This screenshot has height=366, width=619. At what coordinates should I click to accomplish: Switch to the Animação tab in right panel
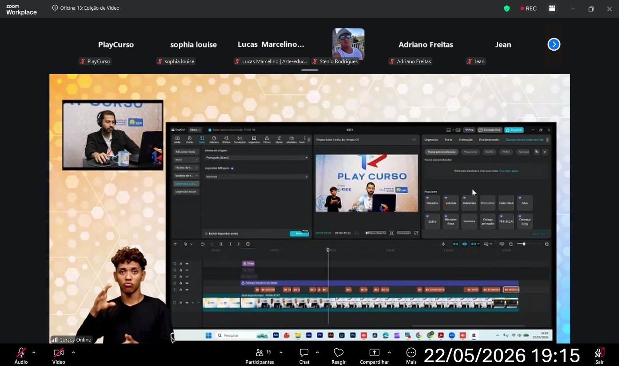tap(465, 140)
